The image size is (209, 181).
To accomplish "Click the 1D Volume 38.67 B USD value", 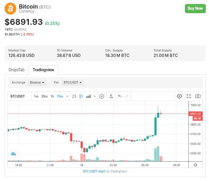I will pyautogui.click(x=69, y=55).
